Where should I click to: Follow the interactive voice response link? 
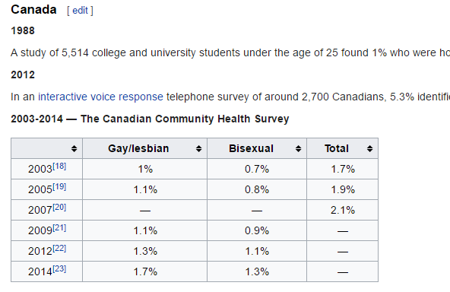pyautogui.click(x=100, y=97)
